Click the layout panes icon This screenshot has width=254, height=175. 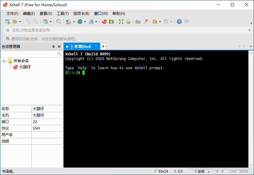coord(166,22)
